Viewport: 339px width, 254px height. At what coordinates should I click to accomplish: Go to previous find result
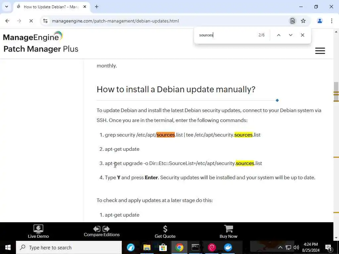pyautogui.click(x=279, y=35)
